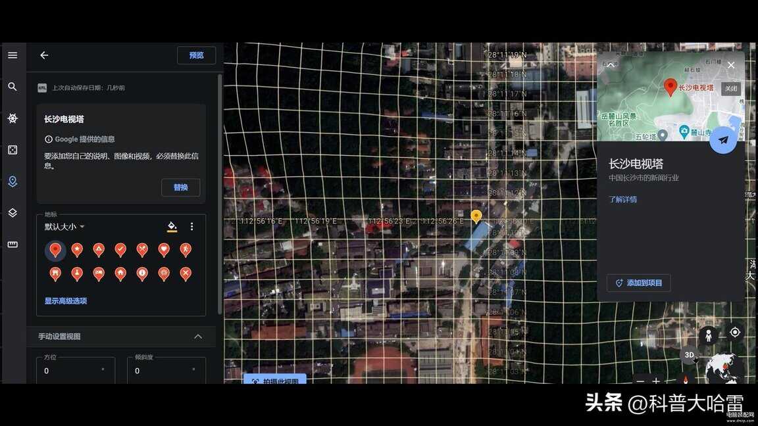Open the placemark fill color picker
Image resolution: width=758 pixels, height=426 pixels.
click(172, 227)
